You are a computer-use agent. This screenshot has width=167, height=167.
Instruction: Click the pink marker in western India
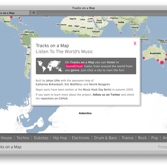[x=117, y=25]
